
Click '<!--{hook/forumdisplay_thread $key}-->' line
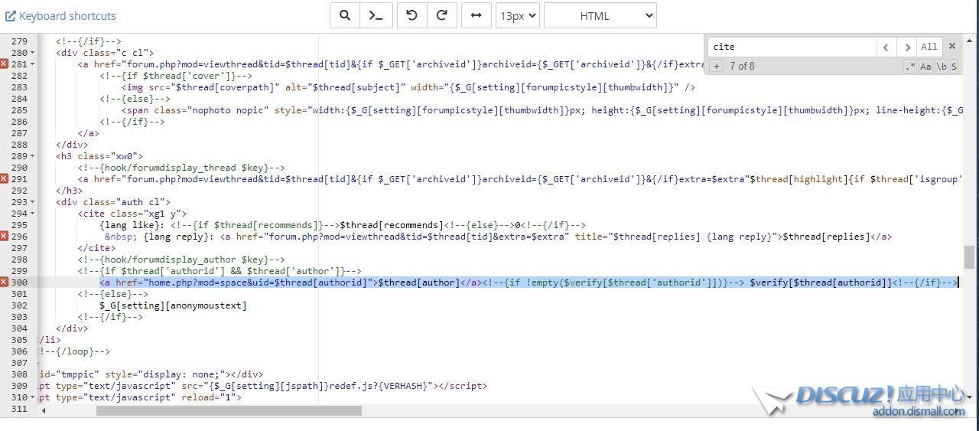[x=181, y=168]
